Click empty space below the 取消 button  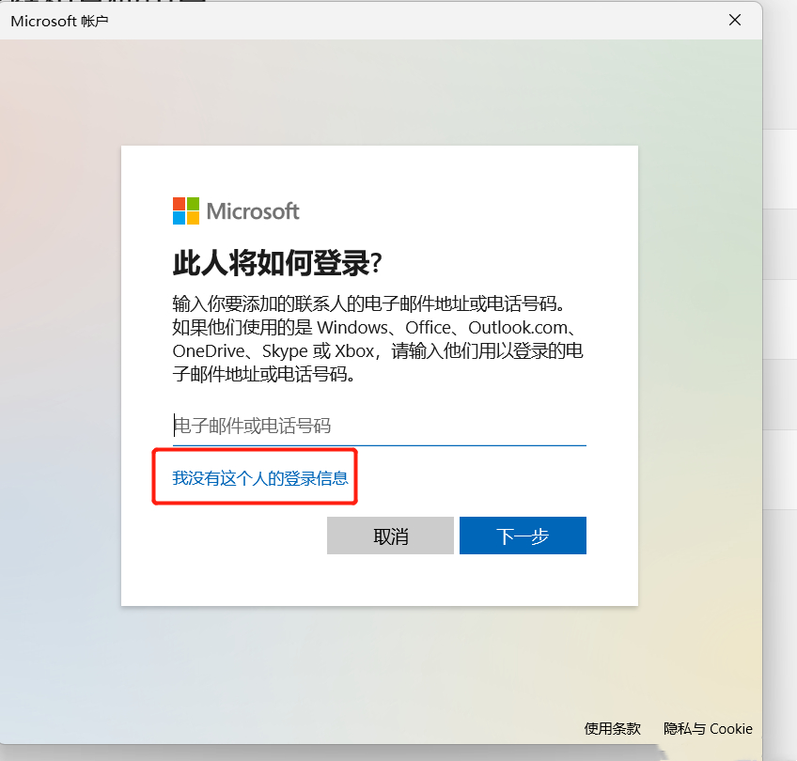click(390, 579)
